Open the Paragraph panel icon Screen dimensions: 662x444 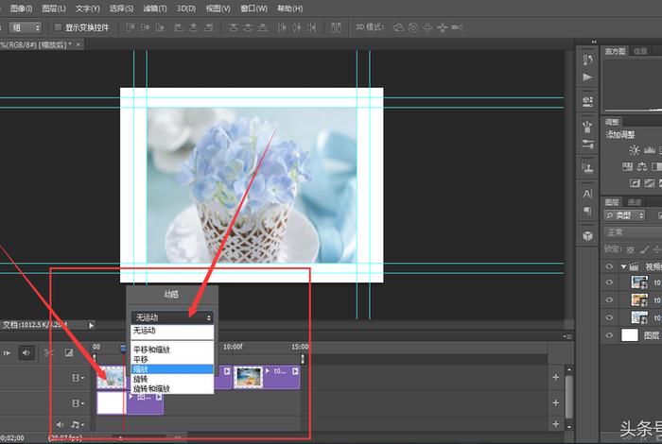point(587,210)
